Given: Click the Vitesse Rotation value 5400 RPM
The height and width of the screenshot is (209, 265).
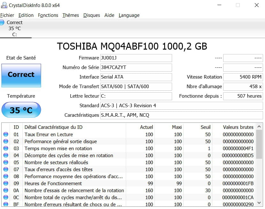Looking at the screenshot, I should click(243, 77).
